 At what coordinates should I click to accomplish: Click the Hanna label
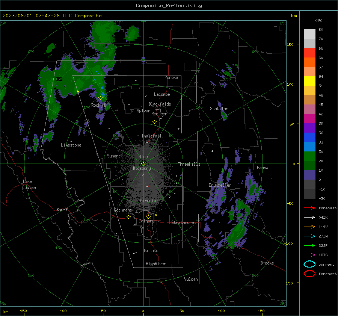[263, 168]
